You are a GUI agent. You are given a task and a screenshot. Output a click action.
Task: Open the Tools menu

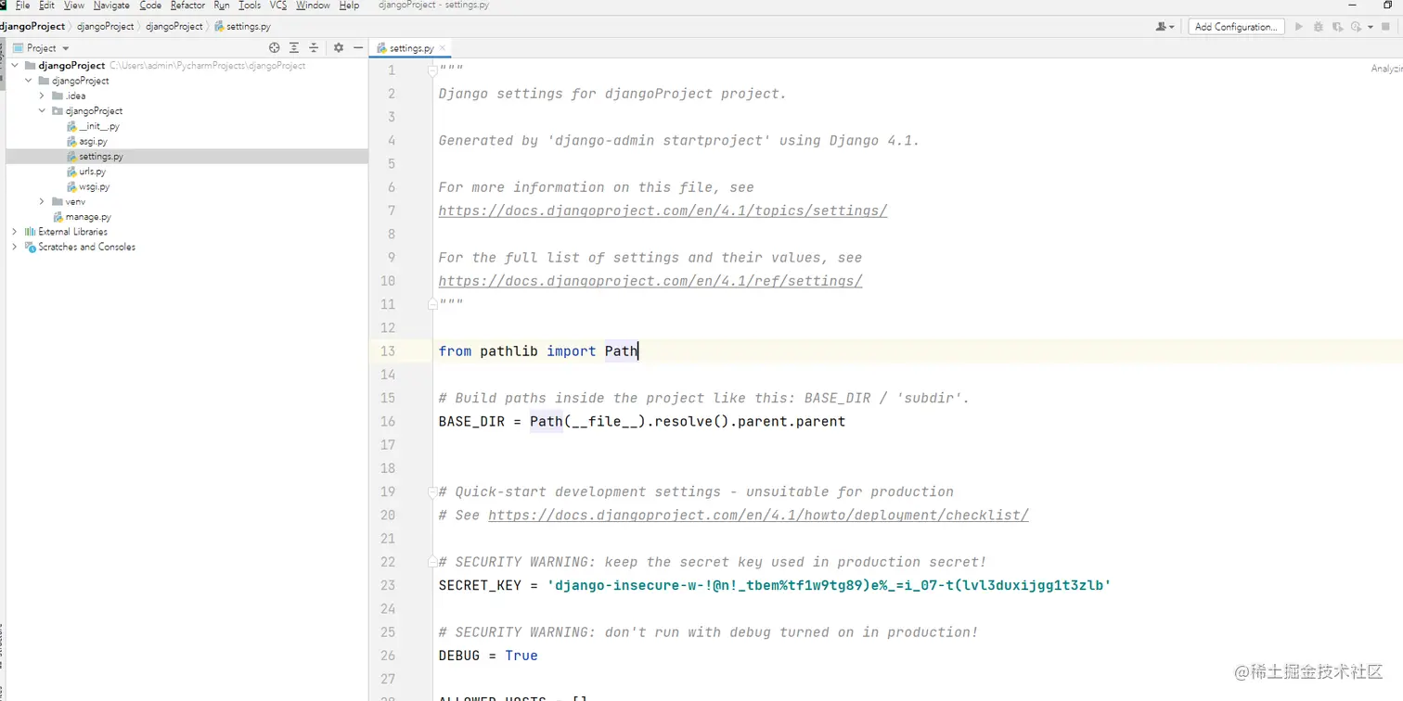tap(250, 6)
